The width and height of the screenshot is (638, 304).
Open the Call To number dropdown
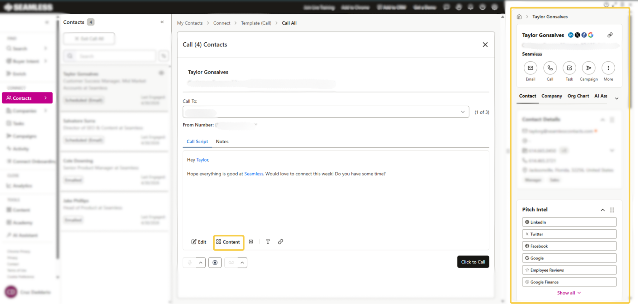(x=326, y=112)
